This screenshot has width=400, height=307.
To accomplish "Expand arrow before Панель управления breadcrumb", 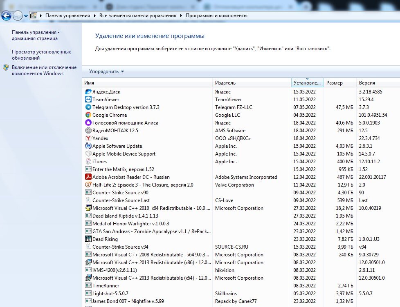I will coord(41,16).
